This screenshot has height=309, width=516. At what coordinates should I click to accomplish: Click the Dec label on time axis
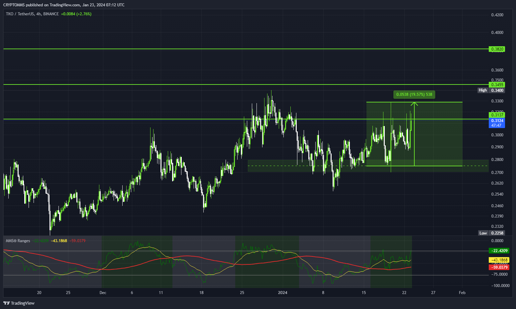(x=103, y=293)
